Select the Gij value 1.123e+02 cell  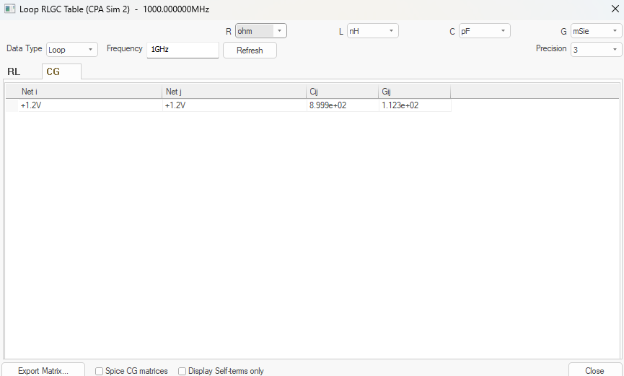click(414, 105)
